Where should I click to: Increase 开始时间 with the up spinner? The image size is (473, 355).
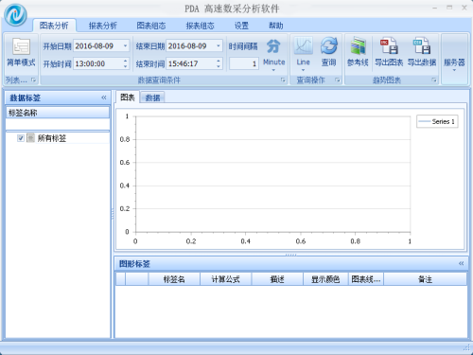point(126,61)
